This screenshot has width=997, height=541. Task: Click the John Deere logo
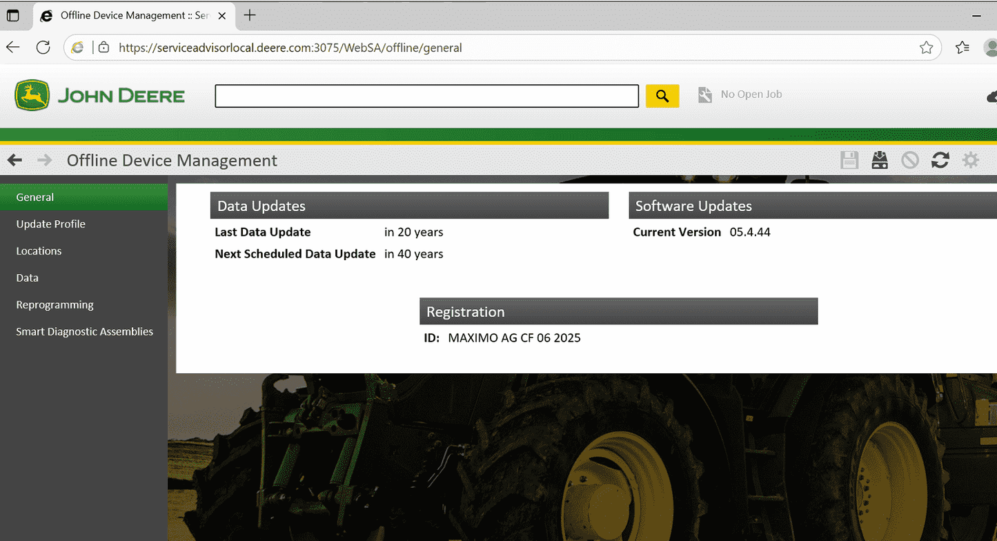click(99, 95)
